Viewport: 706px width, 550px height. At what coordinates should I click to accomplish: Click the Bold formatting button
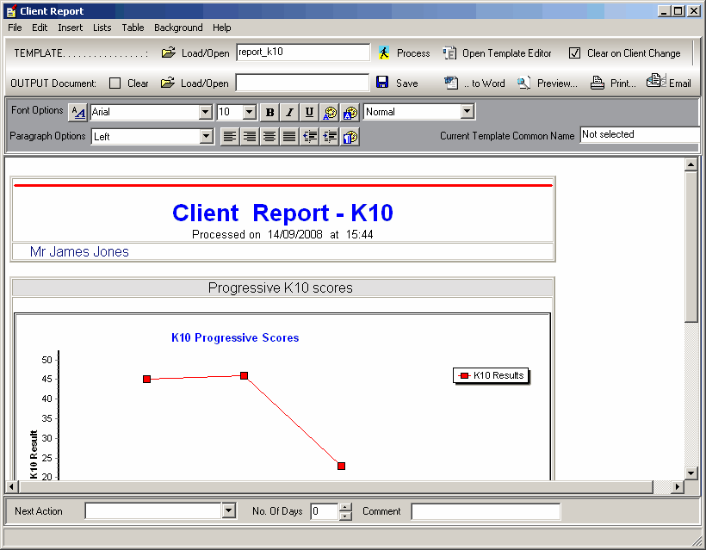269,112
